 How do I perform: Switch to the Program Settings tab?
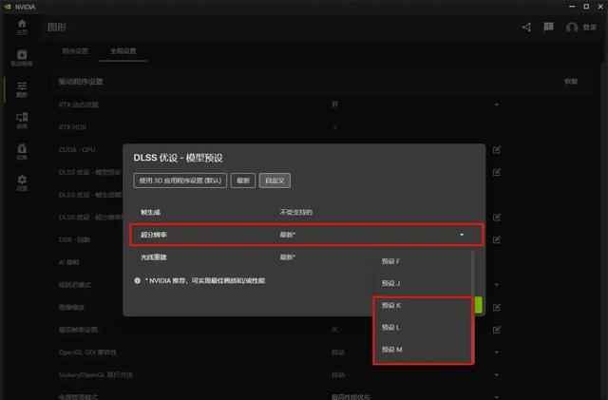point(75,50)
